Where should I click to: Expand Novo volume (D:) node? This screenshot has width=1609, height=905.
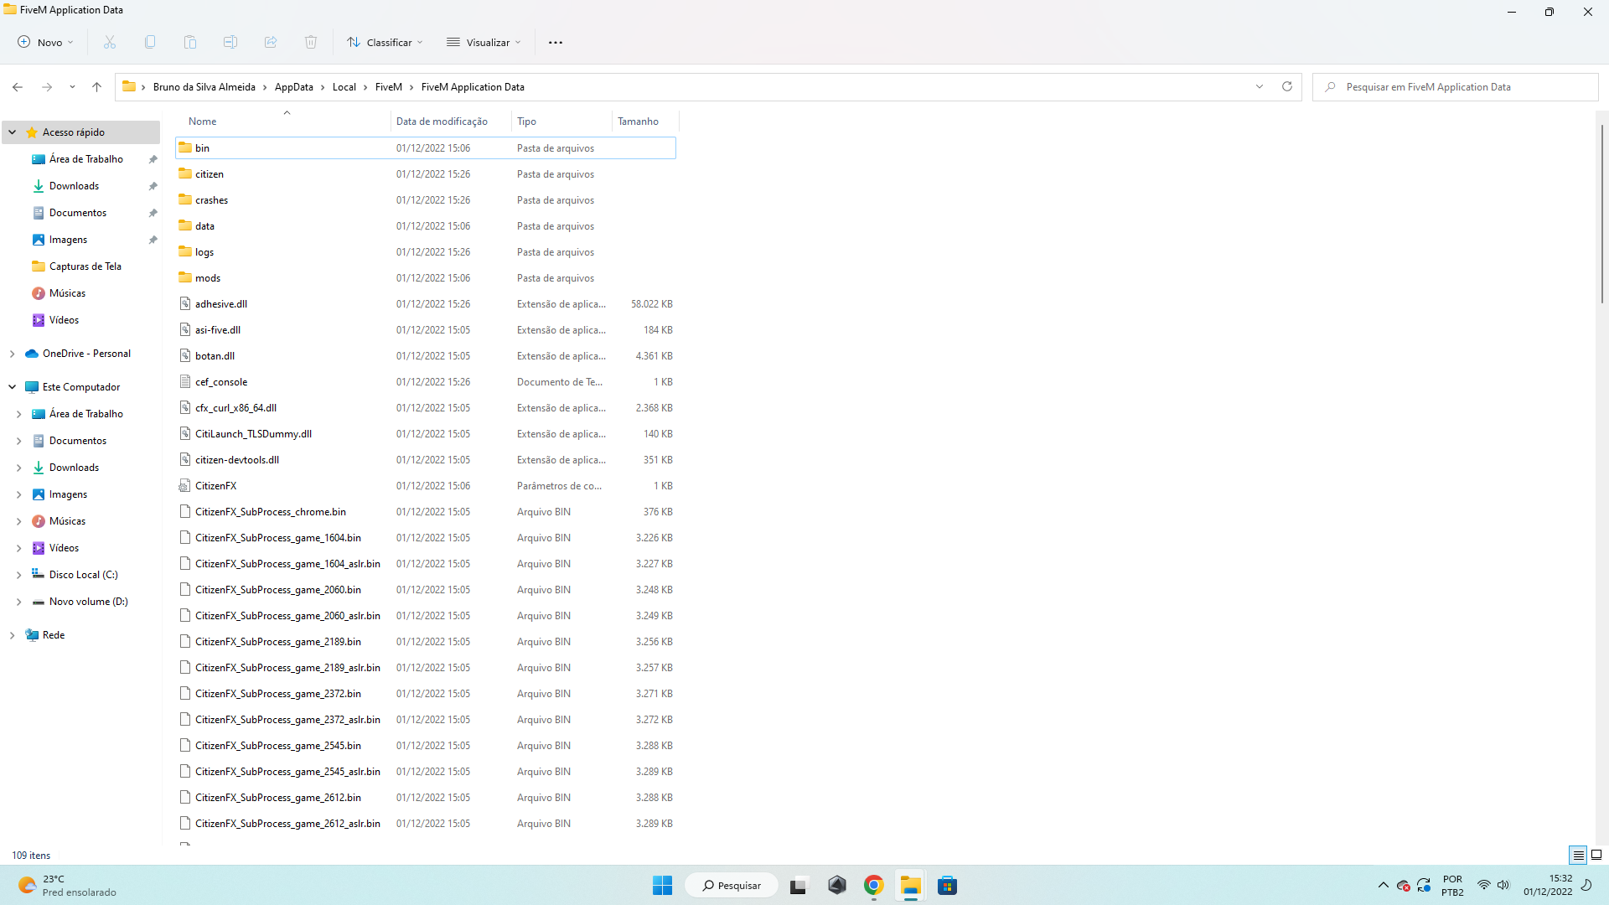tap(19, 602)
